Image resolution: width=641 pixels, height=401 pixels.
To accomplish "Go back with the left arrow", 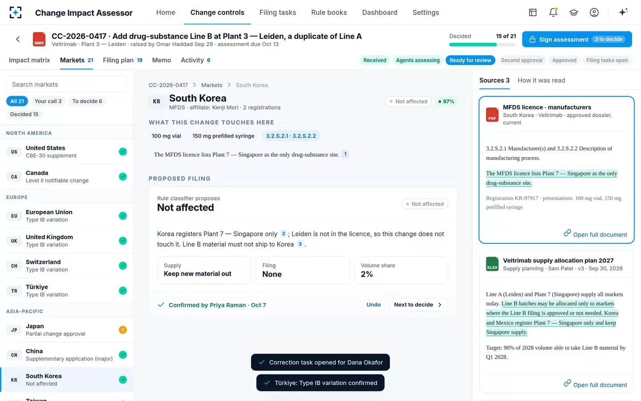I will coord(18,39).
